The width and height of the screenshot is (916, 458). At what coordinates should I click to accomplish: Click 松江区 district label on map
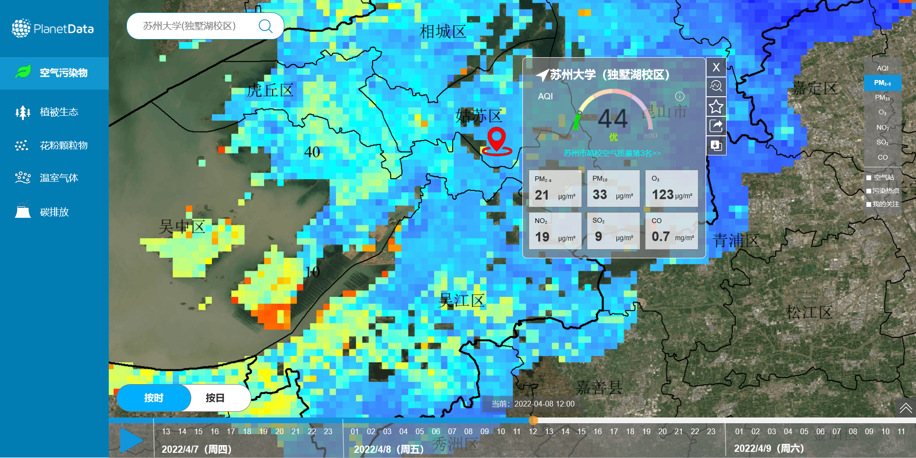pyautogui.click(x=809, y=313)
